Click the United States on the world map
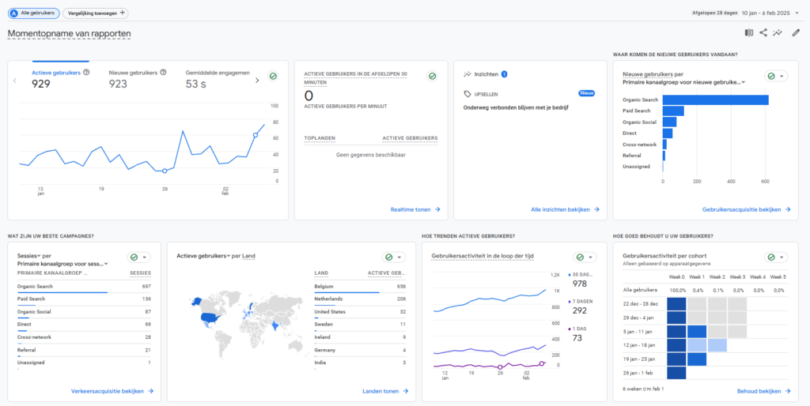810x406 pixels. click(208, 318)
